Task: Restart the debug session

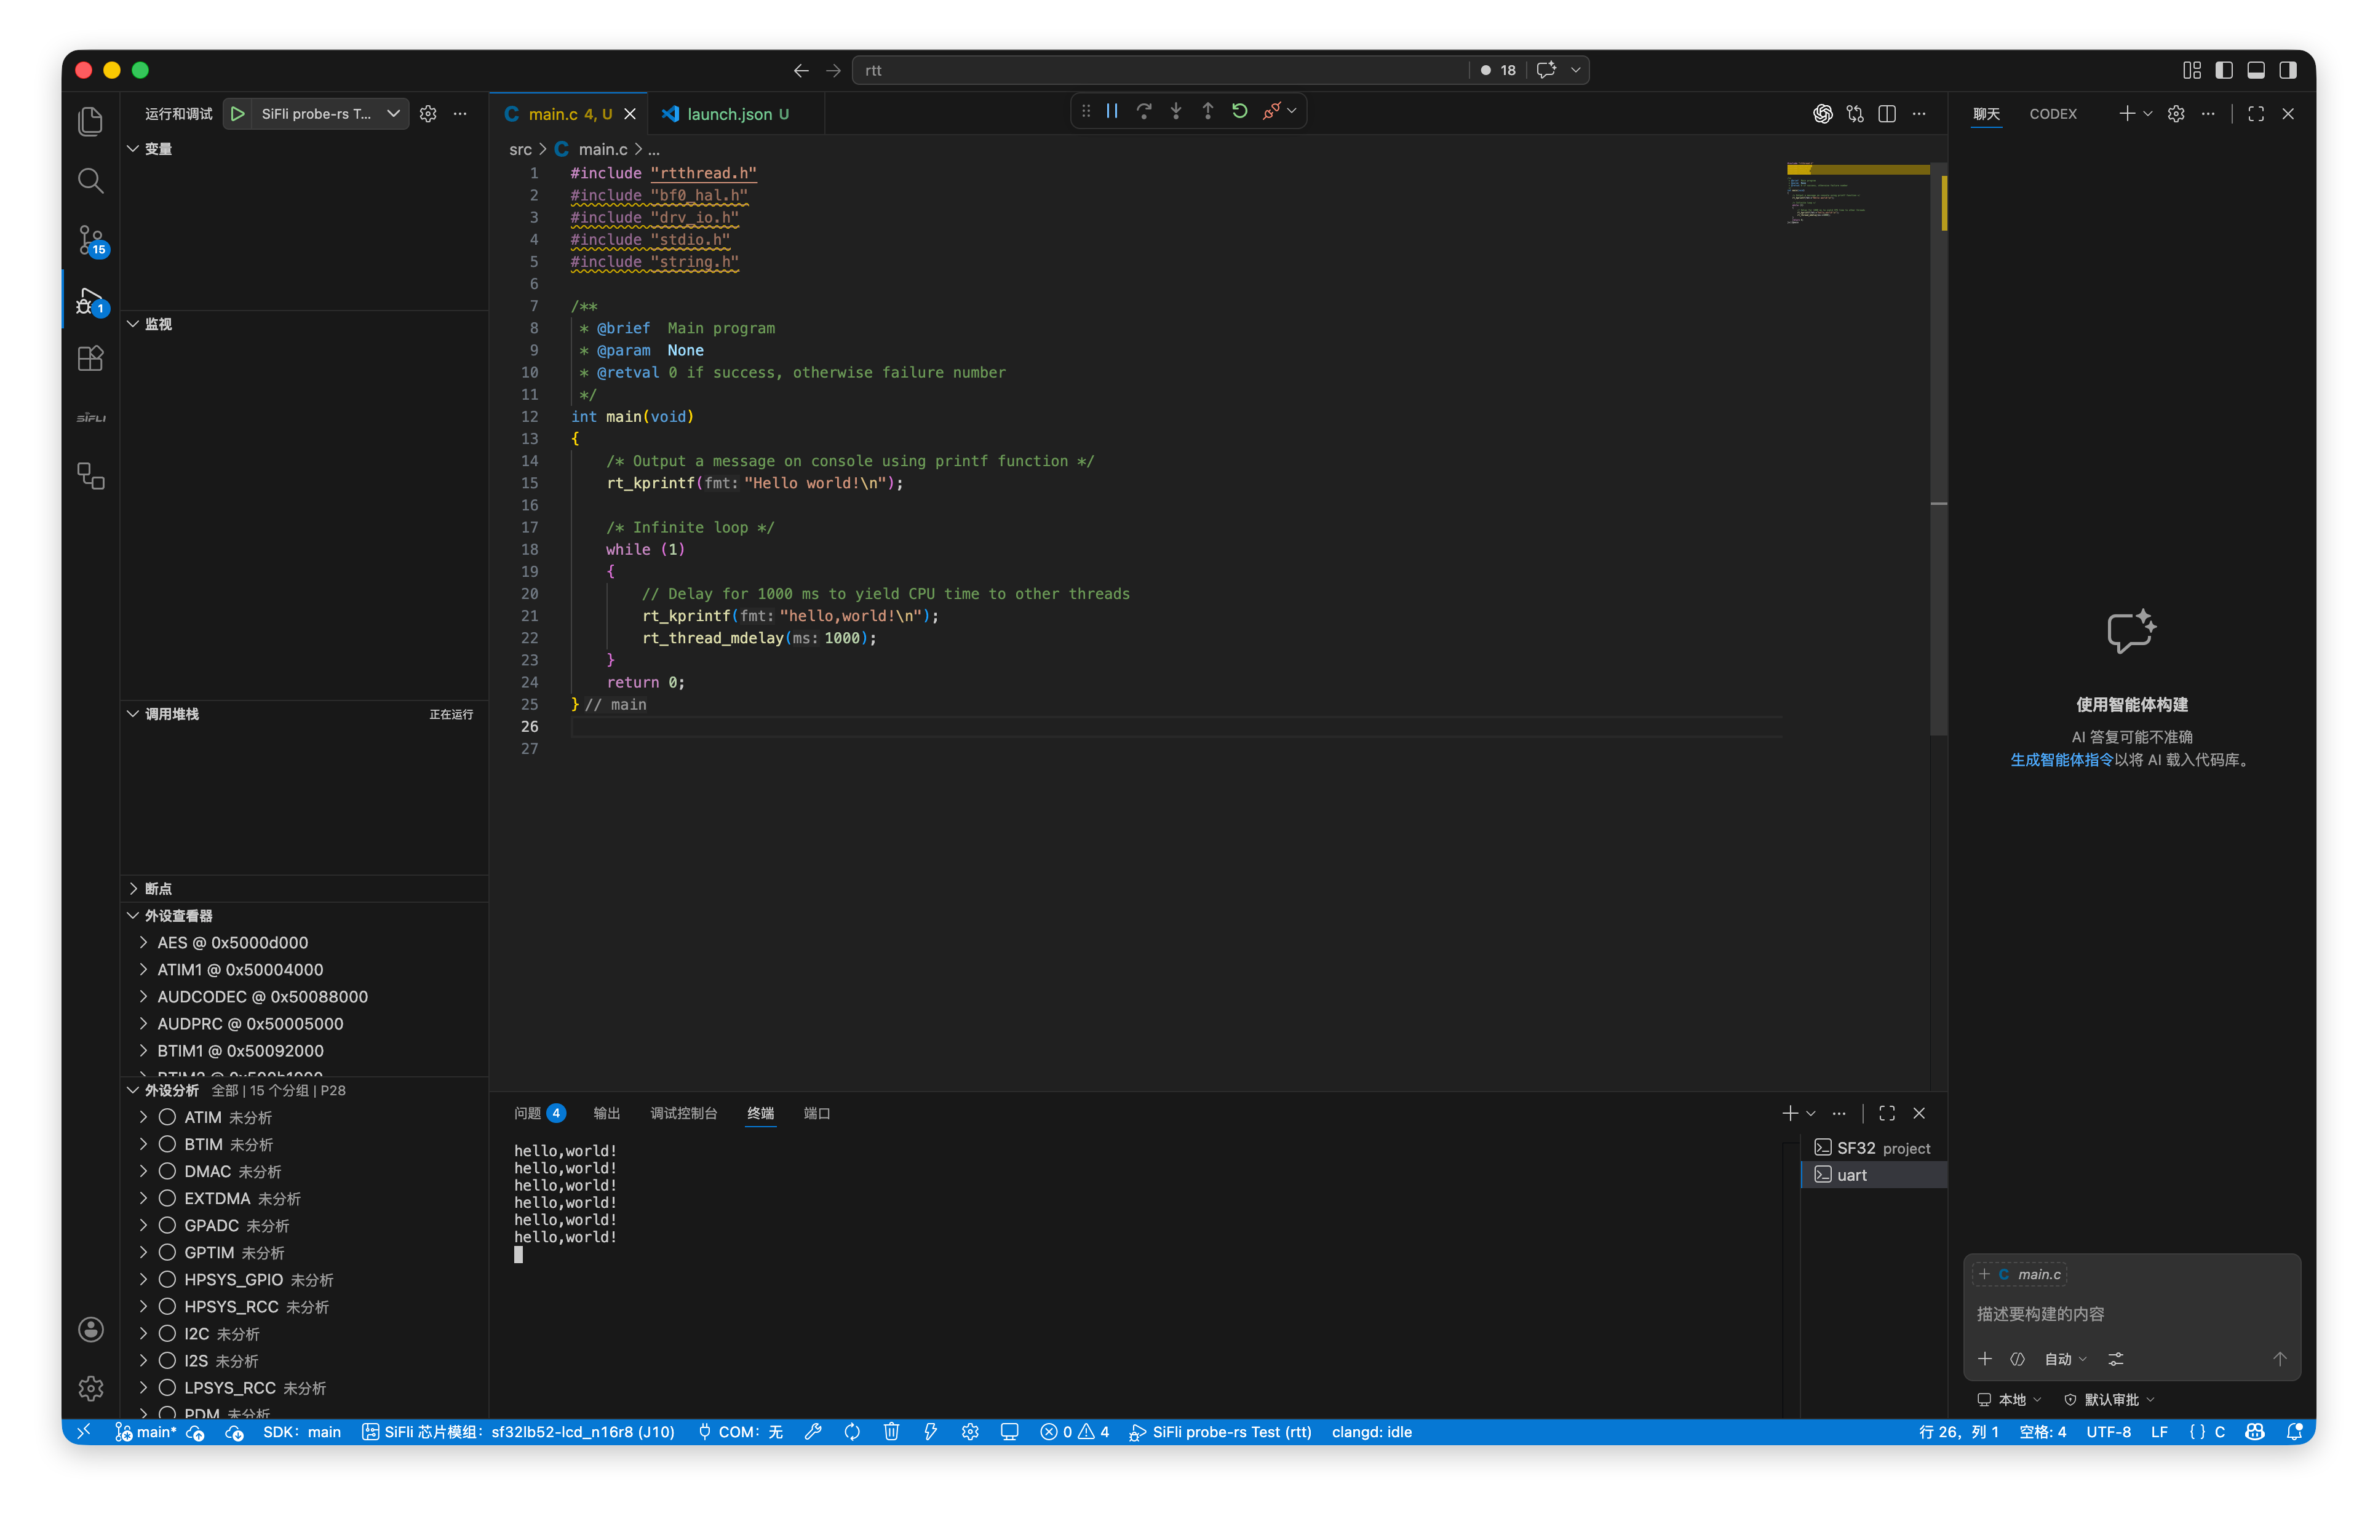Action: 1239,111
